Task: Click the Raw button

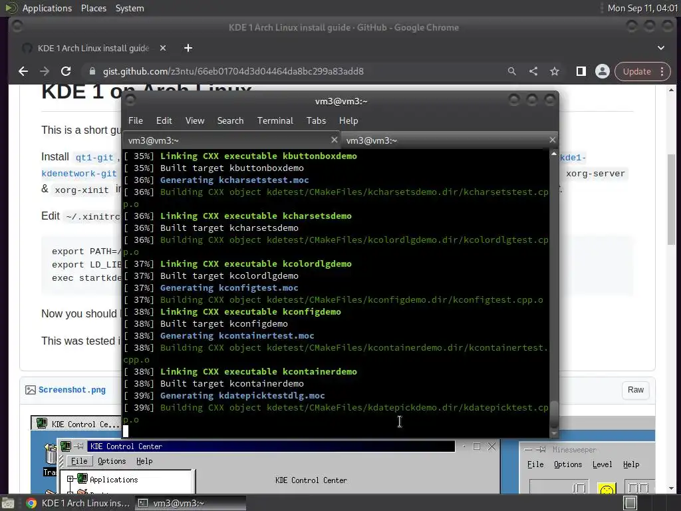Action: coord(635,390)
